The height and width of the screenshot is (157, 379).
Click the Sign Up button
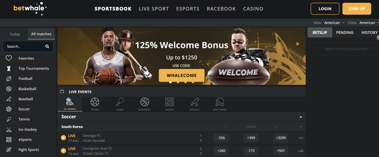click(357, 9)
